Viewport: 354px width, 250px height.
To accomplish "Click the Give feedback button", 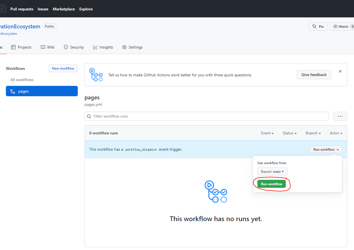I will click(314, 75).
